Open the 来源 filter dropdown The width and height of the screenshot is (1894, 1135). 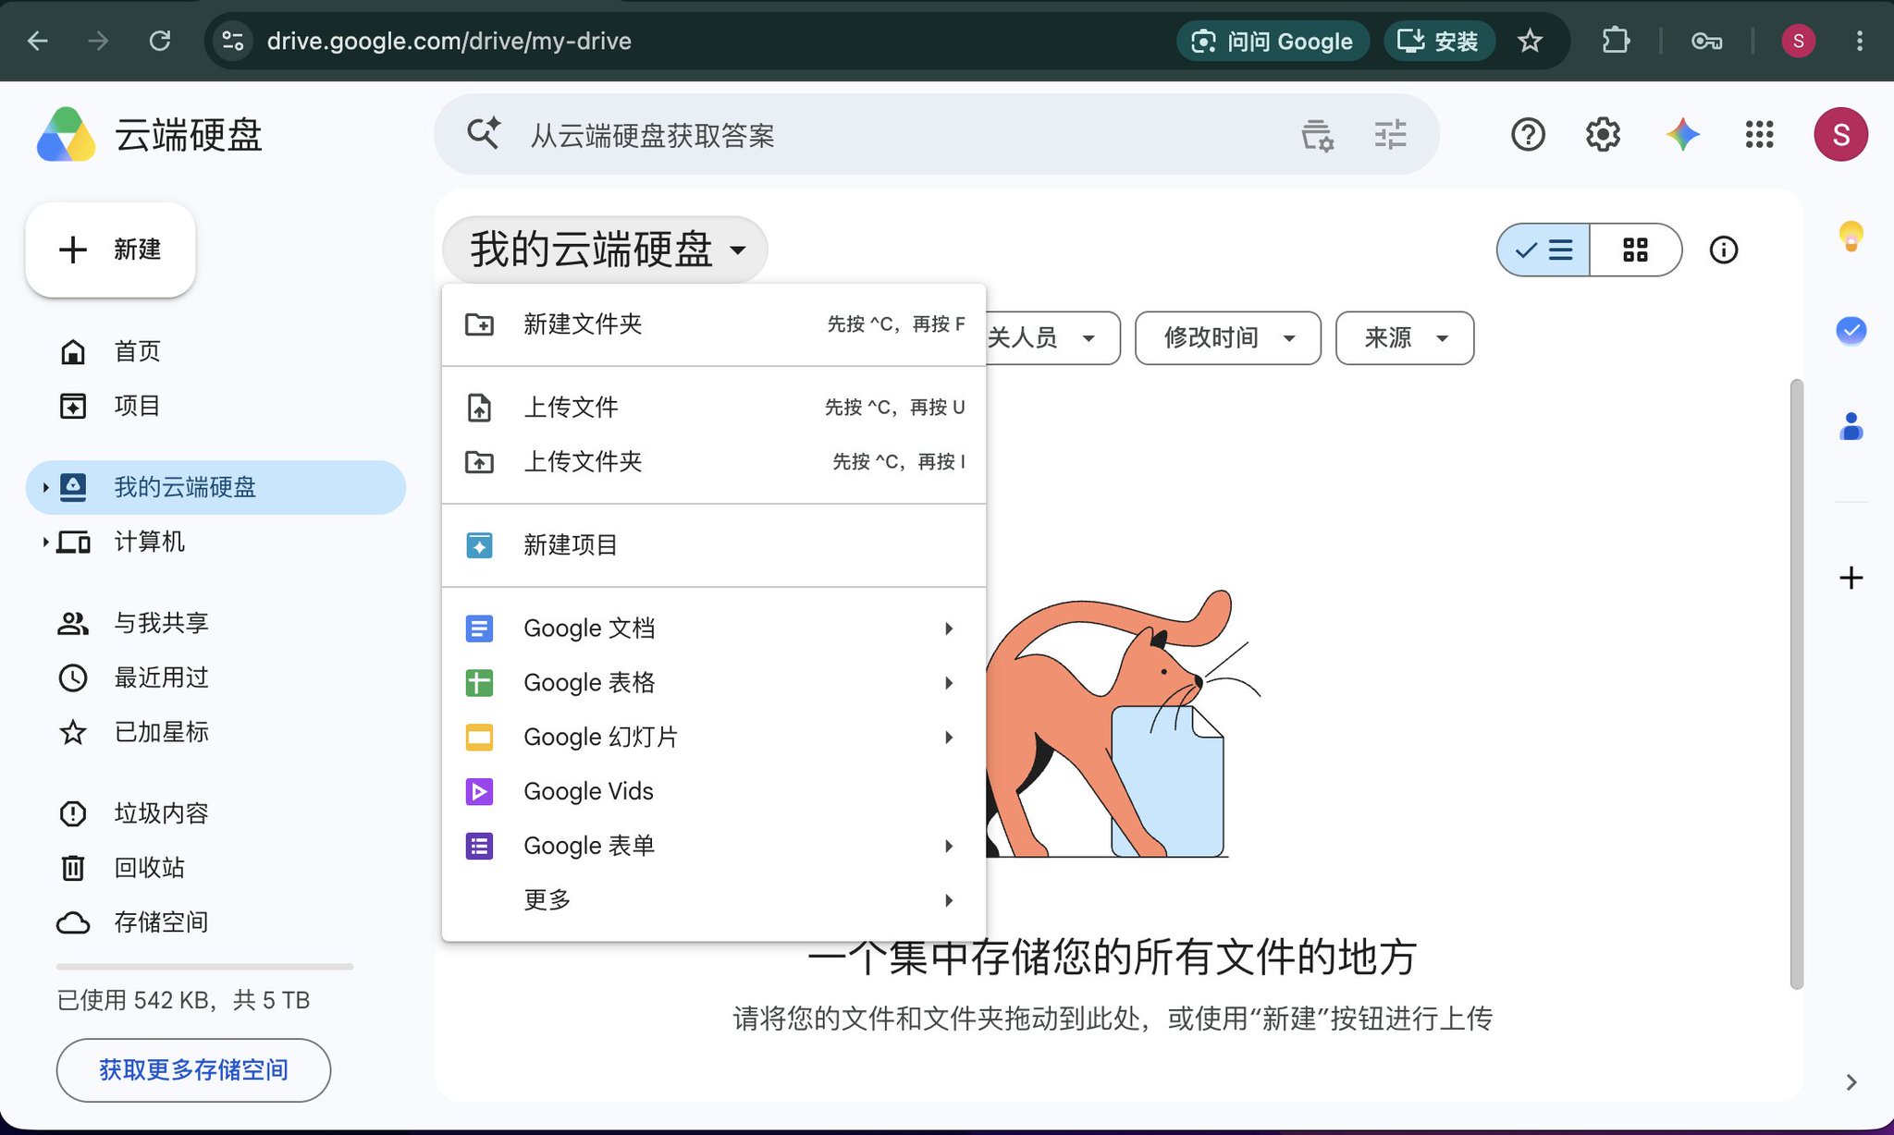click(x=1404, y=337)
